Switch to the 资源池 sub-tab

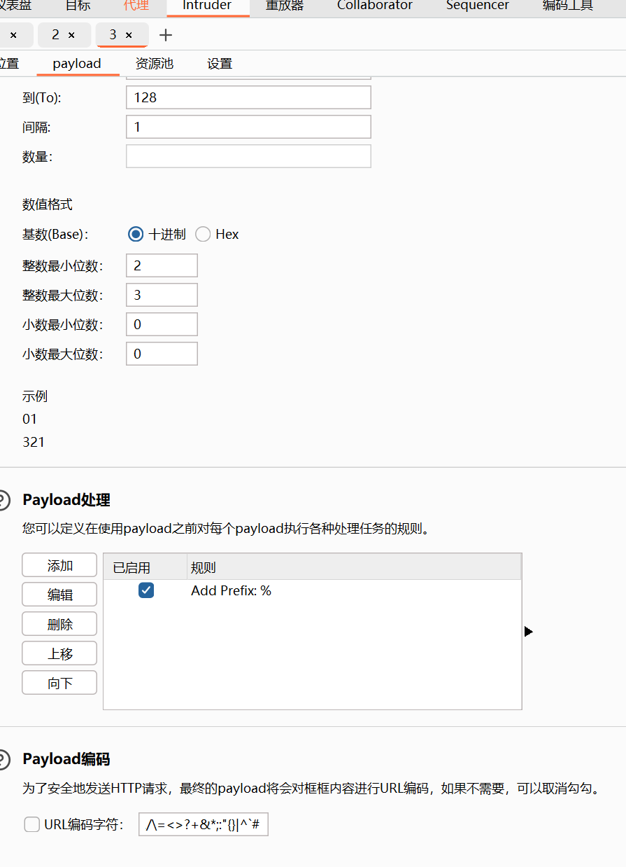(x=154, y=63)
